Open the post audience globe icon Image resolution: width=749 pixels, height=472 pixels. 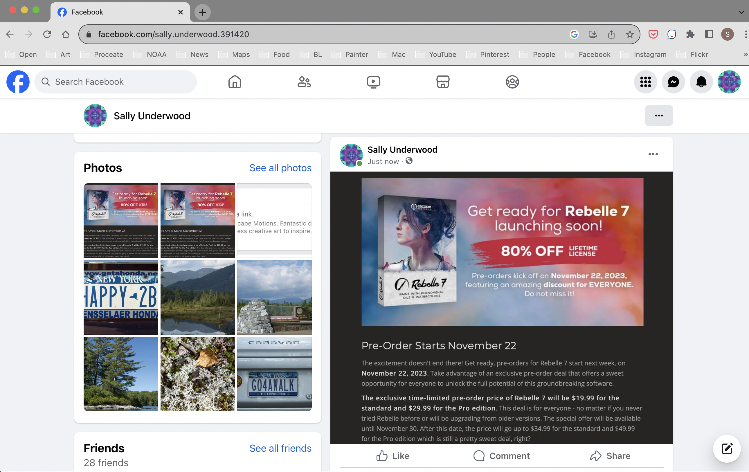[x=409, y=161]
